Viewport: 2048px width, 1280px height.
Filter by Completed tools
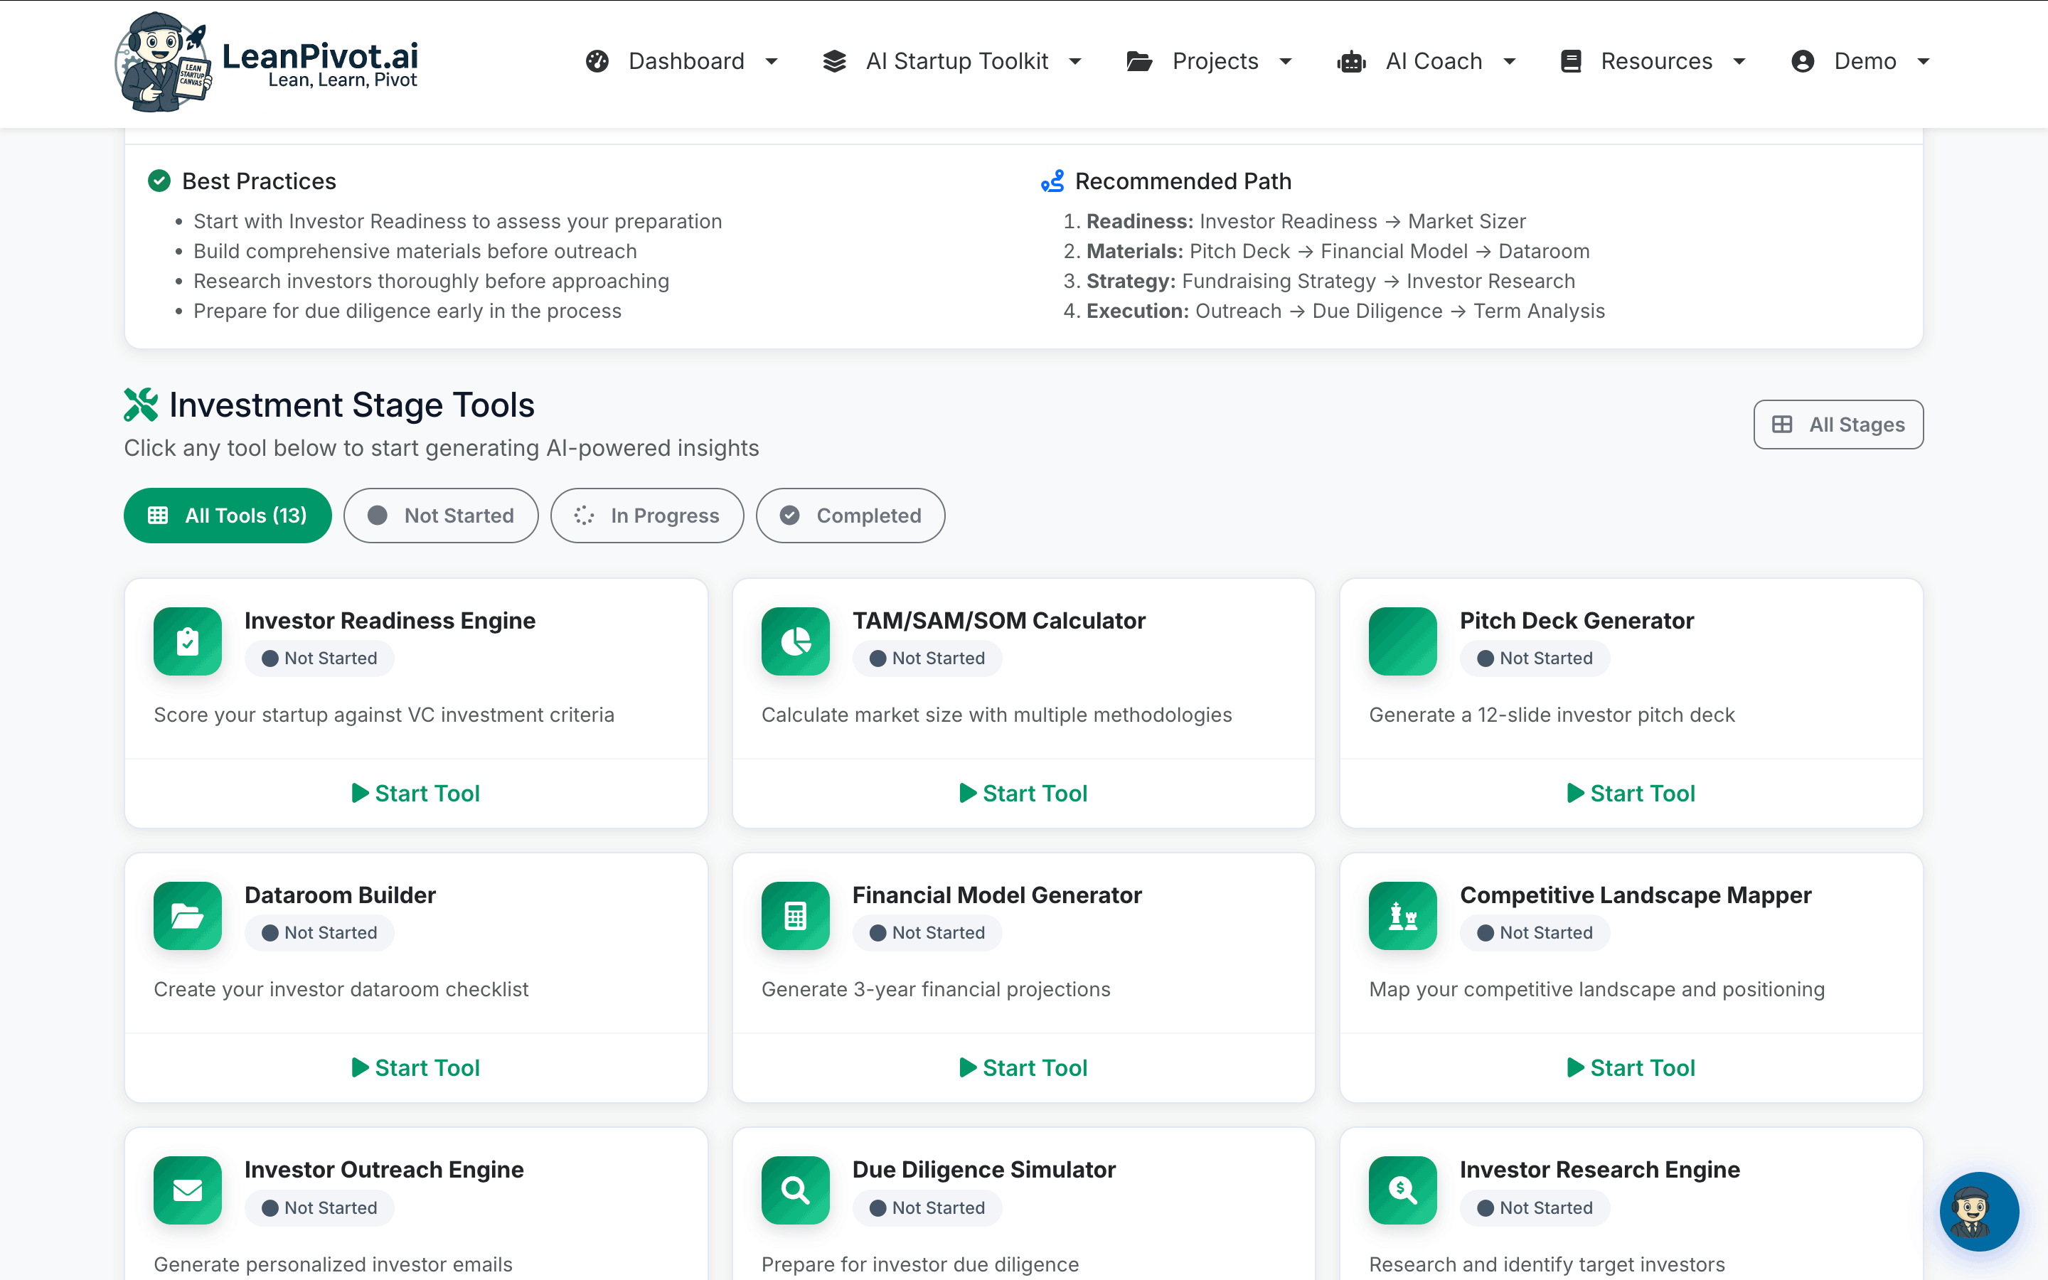pyautogui.click(x=850, y=516)
